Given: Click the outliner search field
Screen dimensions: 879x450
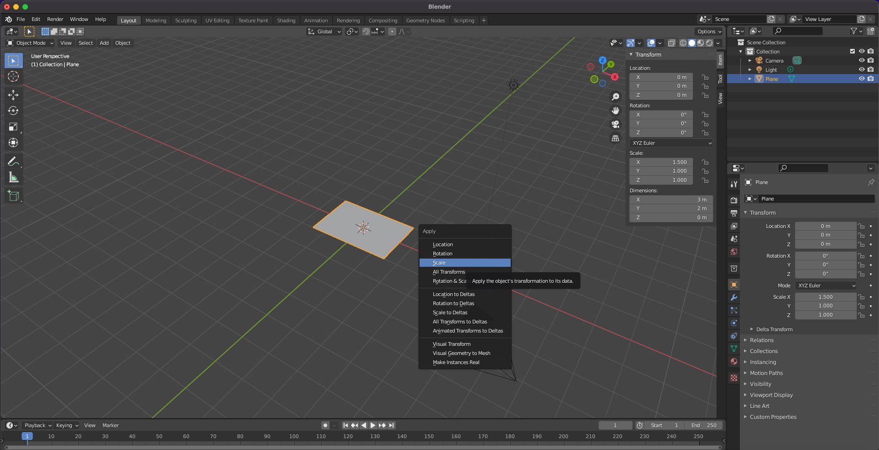Looking at the screenshot, I should click(798, 31).
